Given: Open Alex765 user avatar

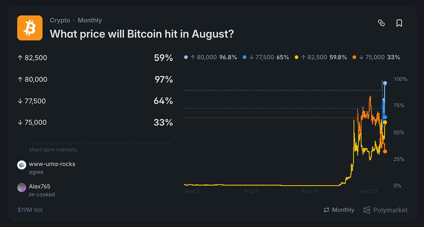Looking at the screenshot, I should pos(22,187).
